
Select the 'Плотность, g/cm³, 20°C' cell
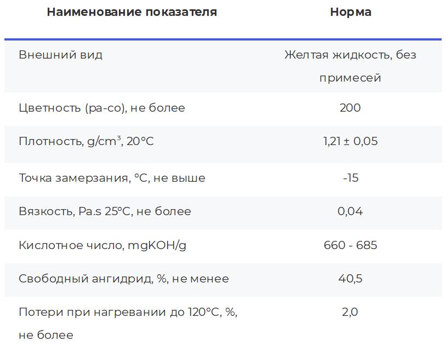(86, 141)
